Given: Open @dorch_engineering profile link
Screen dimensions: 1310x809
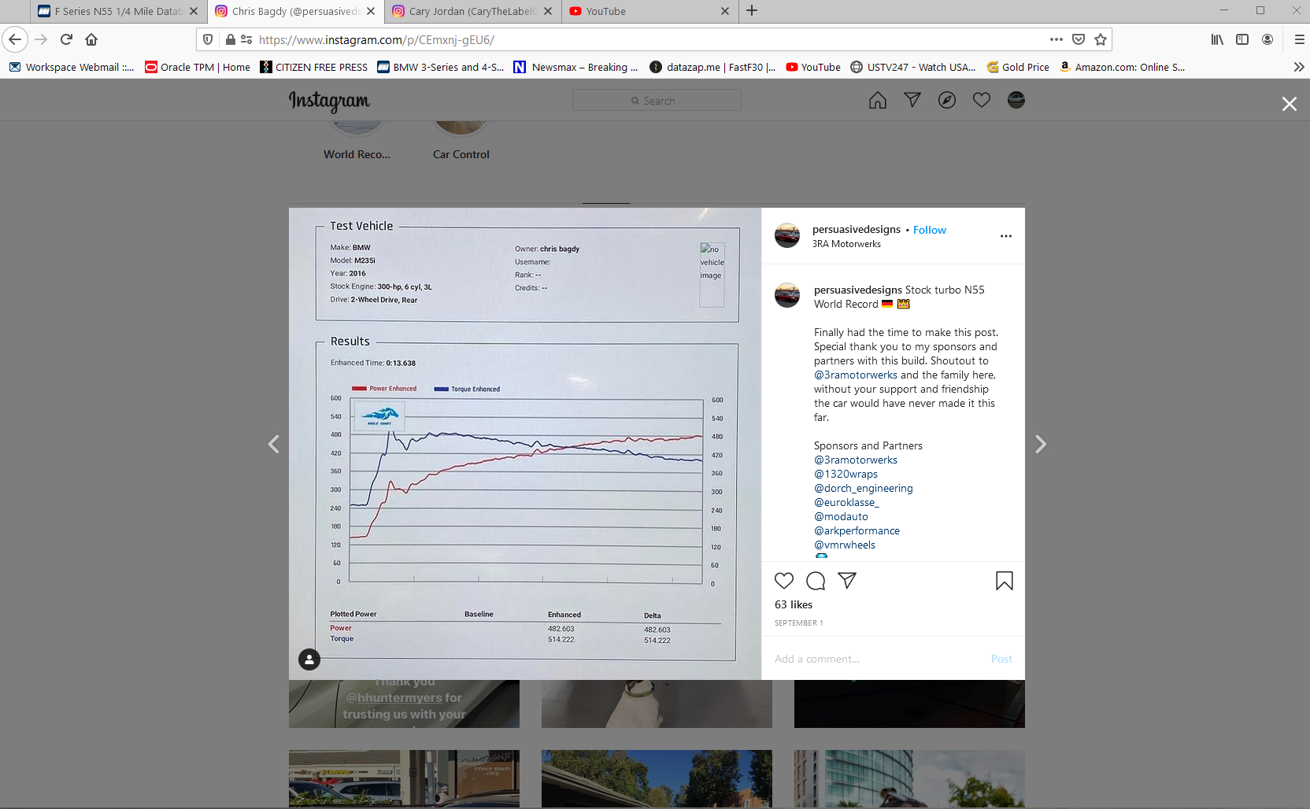Looking at the screenshot, I should coord(864,488).
